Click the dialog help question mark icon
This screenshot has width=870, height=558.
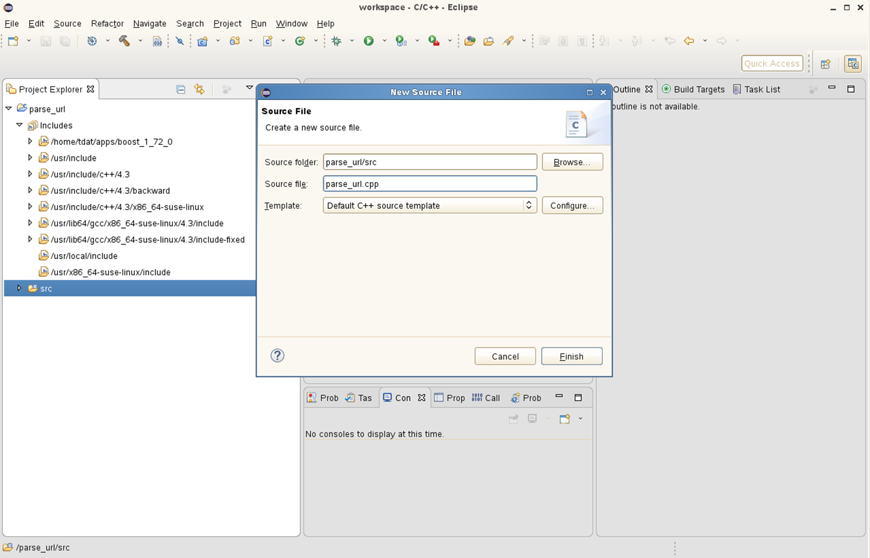(x=277, y=355)
